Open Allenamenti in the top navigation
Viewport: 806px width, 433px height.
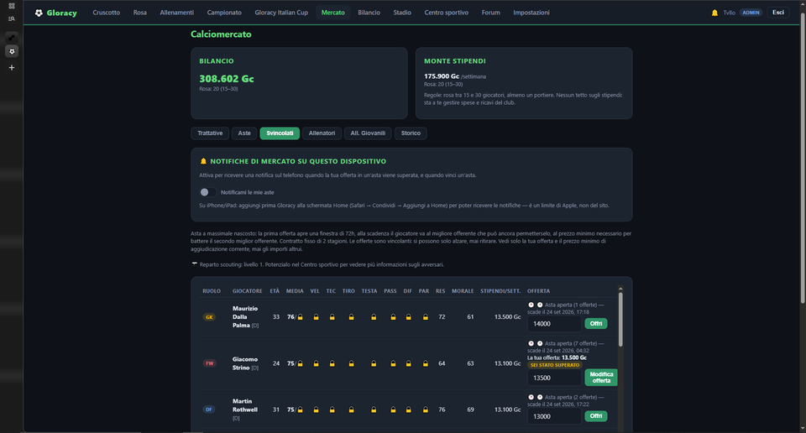177,13
